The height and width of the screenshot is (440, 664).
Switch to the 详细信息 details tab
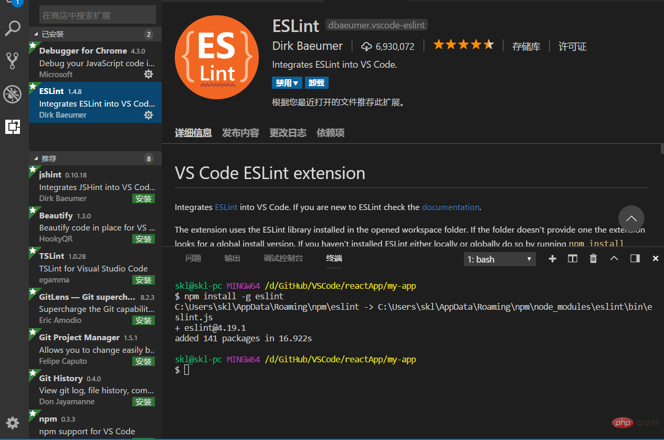[193, 133]
